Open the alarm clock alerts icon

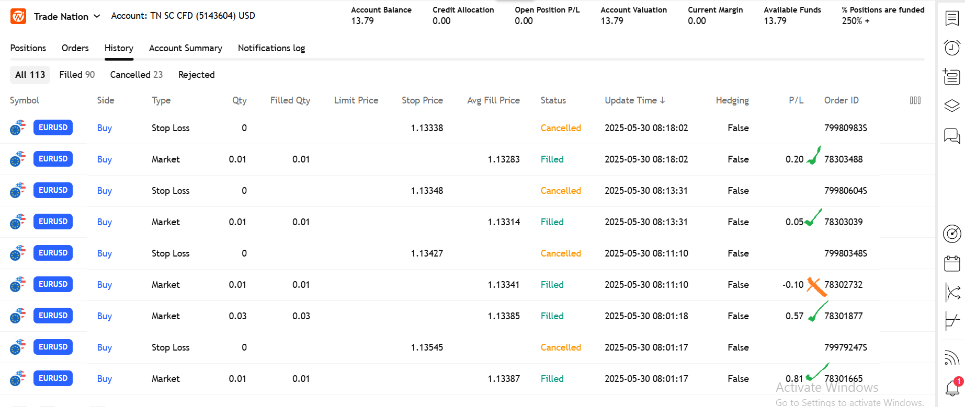(952, 48)
